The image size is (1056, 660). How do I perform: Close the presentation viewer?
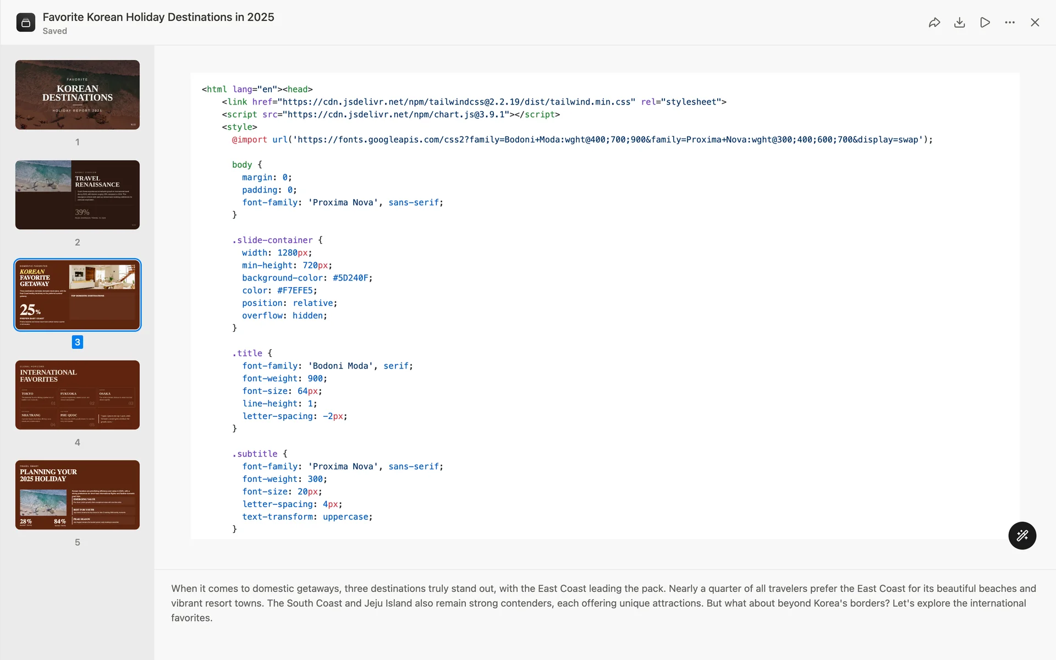(x=1035, y=23)
